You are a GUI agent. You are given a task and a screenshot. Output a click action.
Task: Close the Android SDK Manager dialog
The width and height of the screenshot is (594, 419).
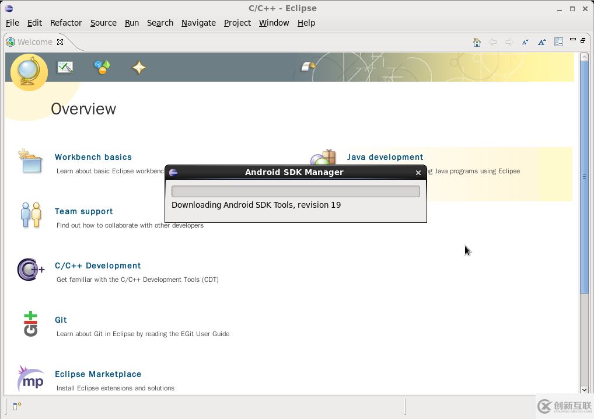[418, 173]
